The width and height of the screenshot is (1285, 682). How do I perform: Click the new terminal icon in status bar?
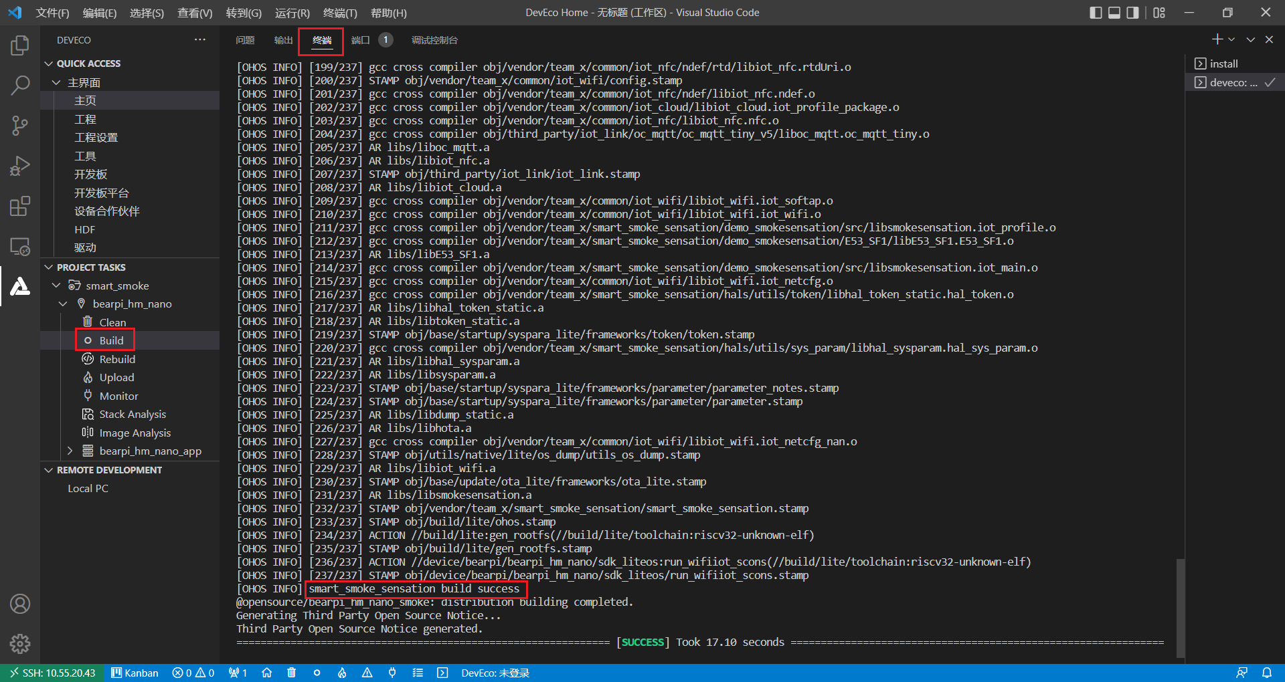click(x=442, y=673)
